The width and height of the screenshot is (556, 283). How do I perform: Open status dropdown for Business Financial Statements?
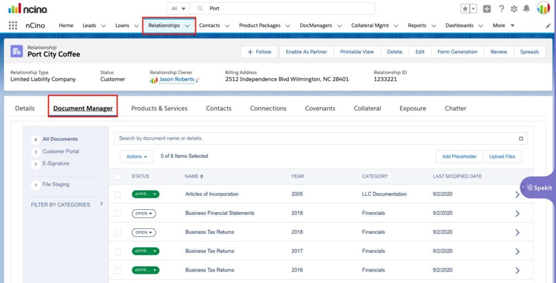(143, 213)
